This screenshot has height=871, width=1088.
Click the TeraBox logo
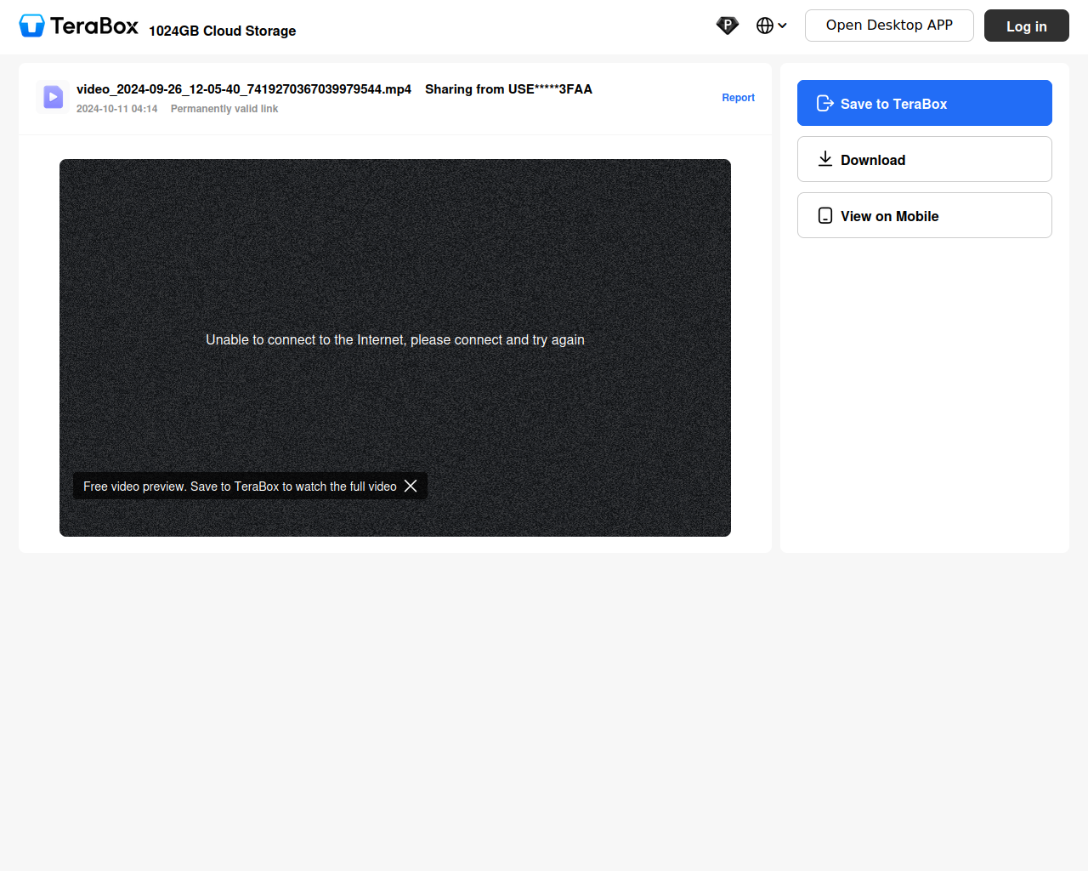(x=78, y=26)
